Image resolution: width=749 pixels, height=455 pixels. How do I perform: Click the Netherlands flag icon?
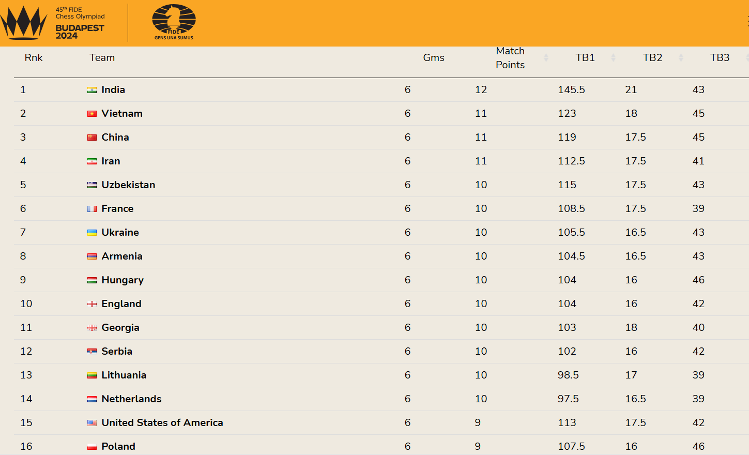(x=92, y=399)
